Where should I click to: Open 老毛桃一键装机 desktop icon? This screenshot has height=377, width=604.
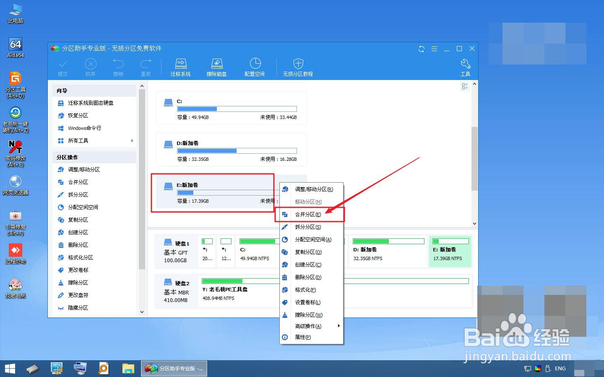coord(16,119)
